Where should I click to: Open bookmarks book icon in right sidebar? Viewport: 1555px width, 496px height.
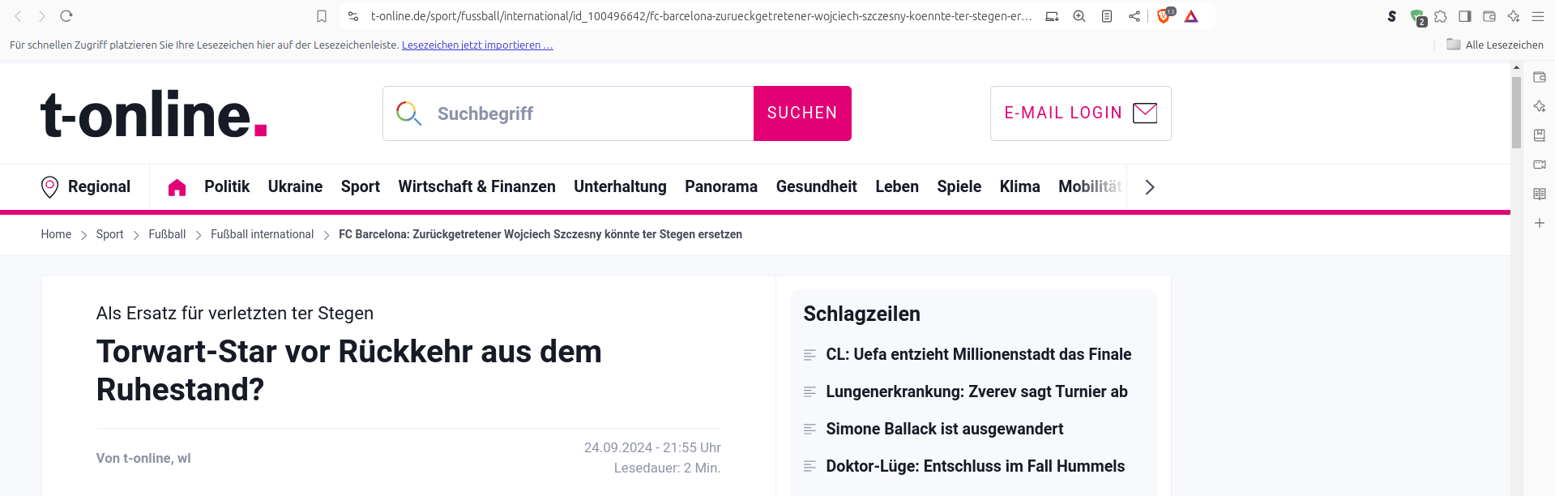1540,135
